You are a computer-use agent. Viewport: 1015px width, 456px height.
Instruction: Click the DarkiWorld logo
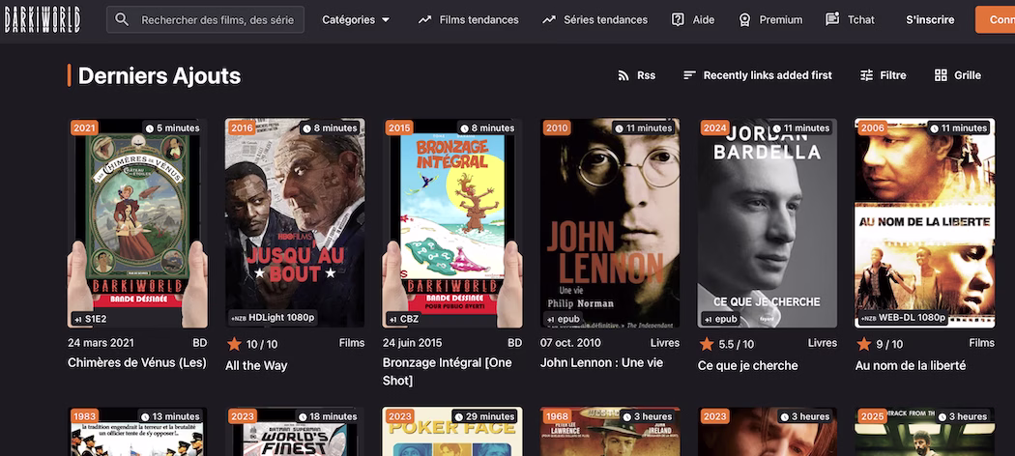pos(43,19)
